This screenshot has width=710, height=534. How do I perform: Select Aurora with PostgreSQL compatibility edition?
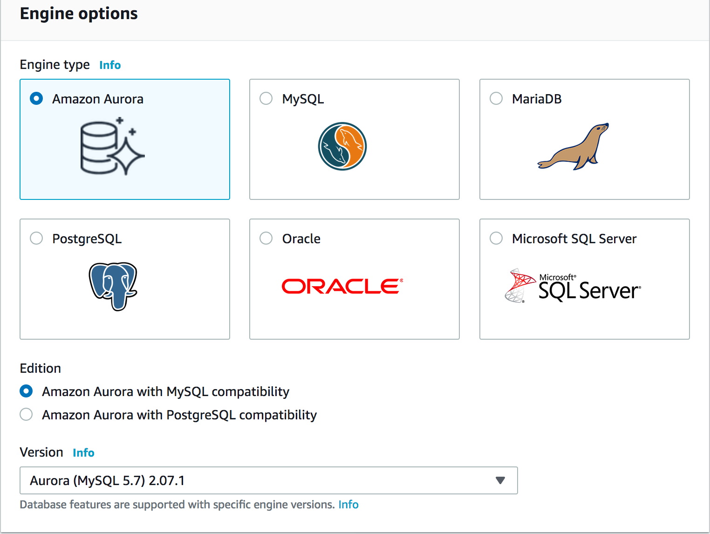(x=26, y=414)
